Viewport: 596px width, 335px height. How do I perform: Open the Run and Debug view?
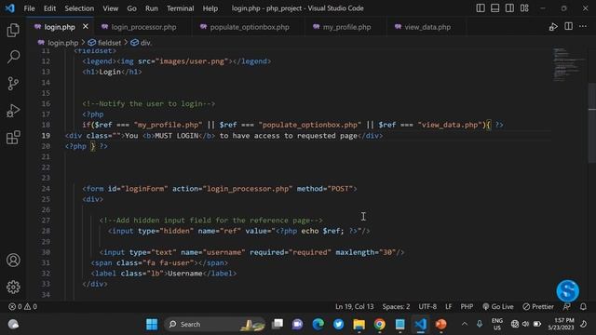point(13,111)
